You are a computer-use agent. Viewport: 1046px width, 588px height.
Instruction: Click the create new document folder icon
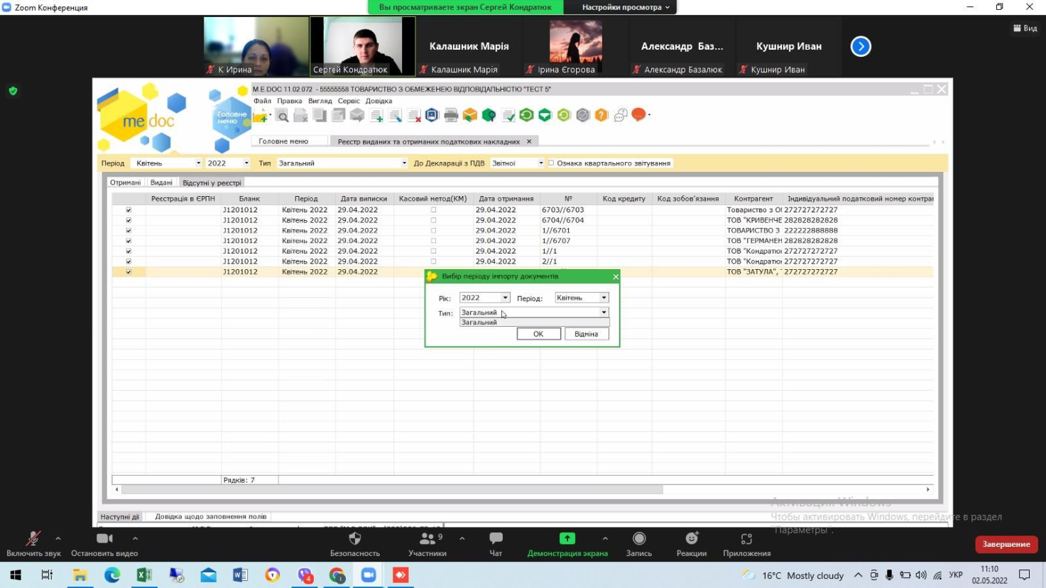pos(261,115)
